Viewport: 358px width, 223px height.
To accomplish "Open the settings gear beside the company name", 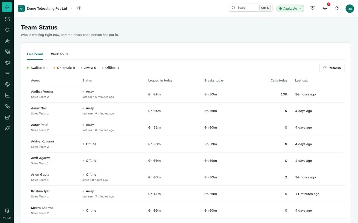I will pyautogui.click(x=79, y=8).
